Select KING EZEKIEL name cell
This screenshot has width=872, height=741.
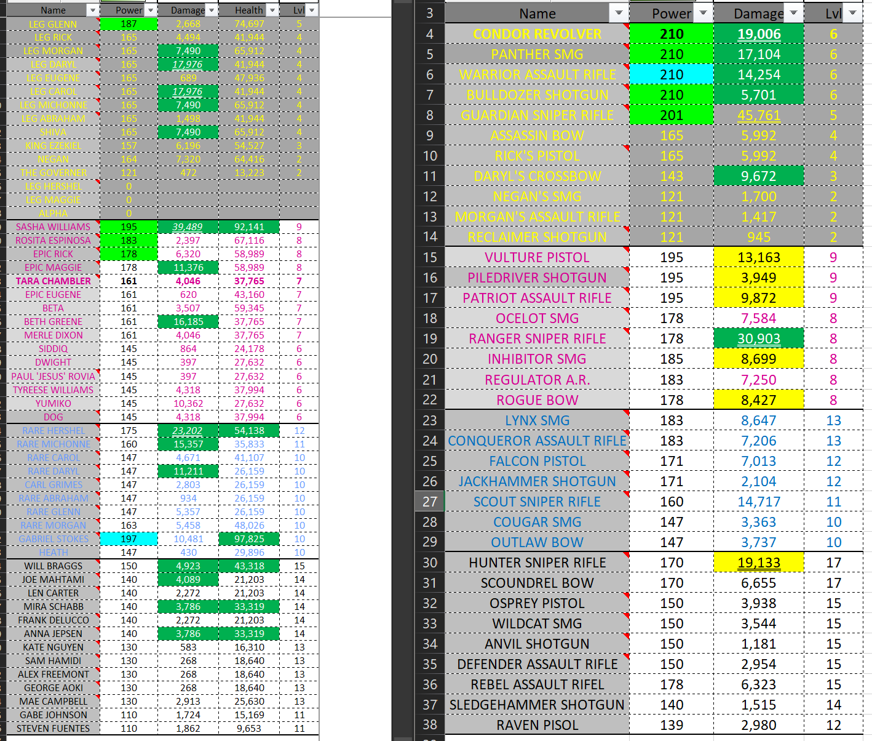pos(53,146)
